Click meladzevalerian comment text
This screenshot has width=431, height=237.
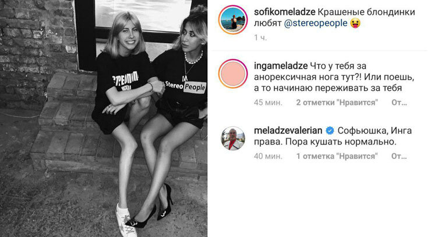click(333, 136)
